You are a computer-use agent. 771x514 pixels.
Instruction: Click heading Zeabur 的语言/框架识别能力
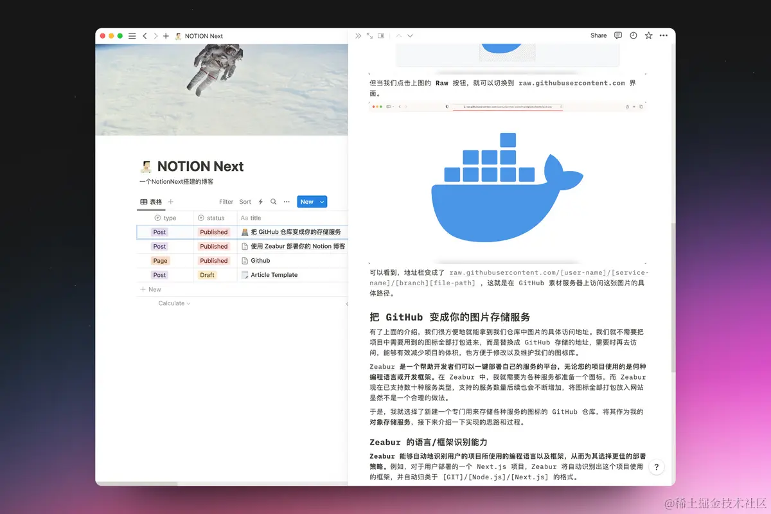tap(428, 442)
